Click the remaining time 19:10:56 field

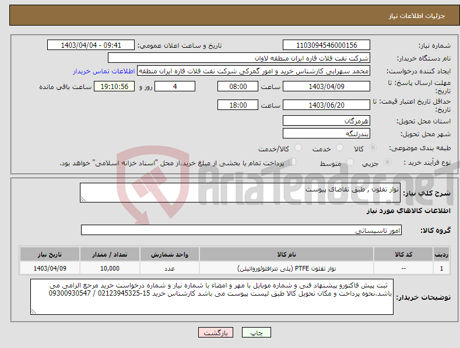click(114, 86)
